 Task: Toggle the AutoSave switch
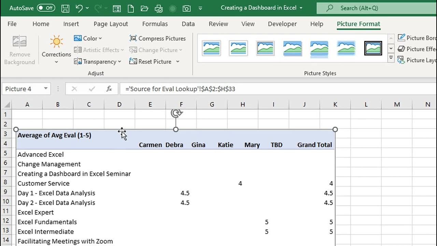(46, 8)
